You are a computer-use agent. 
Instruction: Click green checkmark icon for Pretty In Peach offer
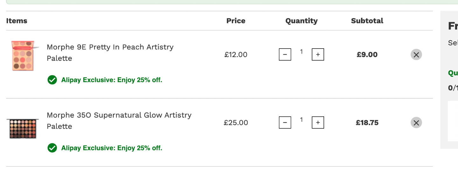[x=52, y=80]
